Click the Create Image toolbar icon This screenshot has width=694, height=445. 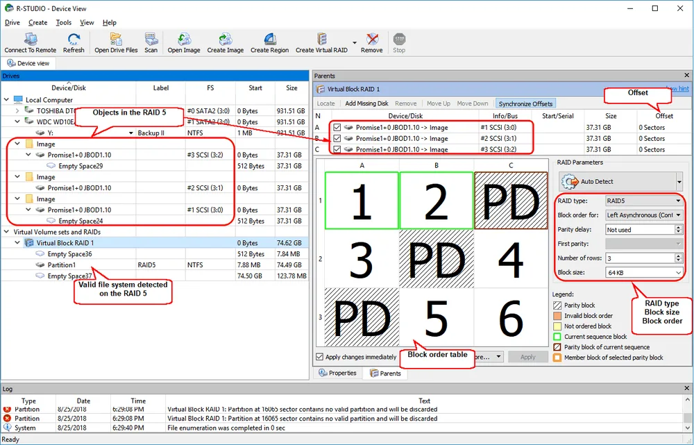pos(226,40)
